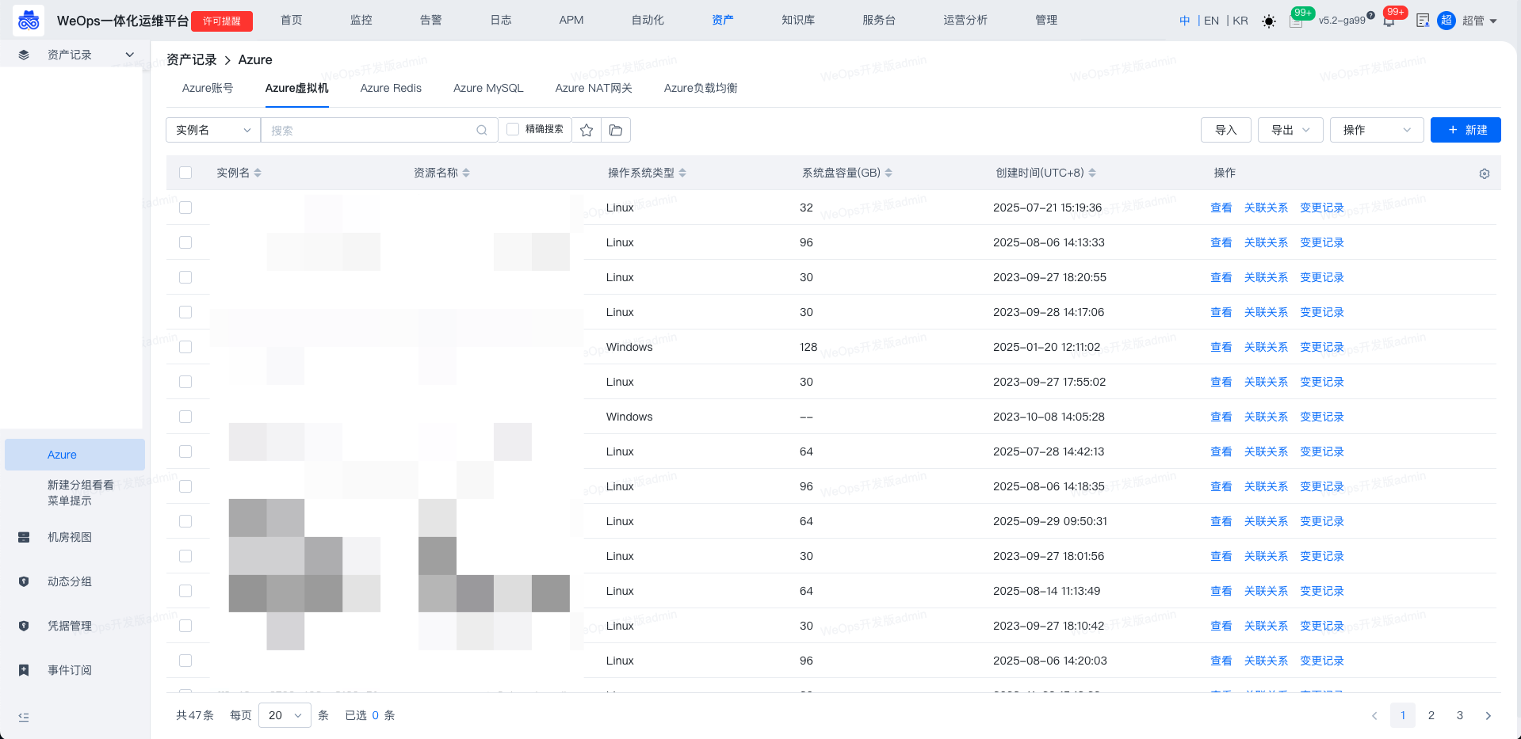Viewport: 1521px width, 739px height.
Task: Switch to the Azure MySQL tab
Action: pyautogui.click(x=488, y=88)
